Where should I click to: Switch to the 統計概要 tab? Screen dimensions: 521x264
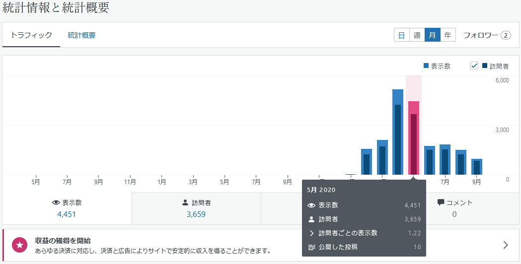pos(81,35)
